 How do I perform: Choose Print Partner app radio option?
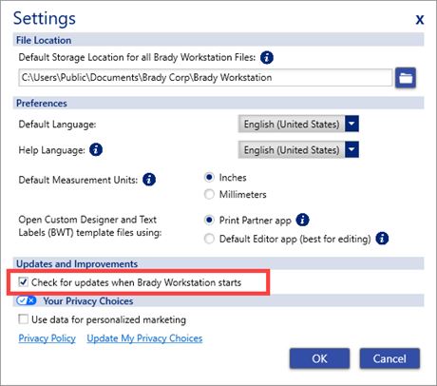click(x=209, y=220)
